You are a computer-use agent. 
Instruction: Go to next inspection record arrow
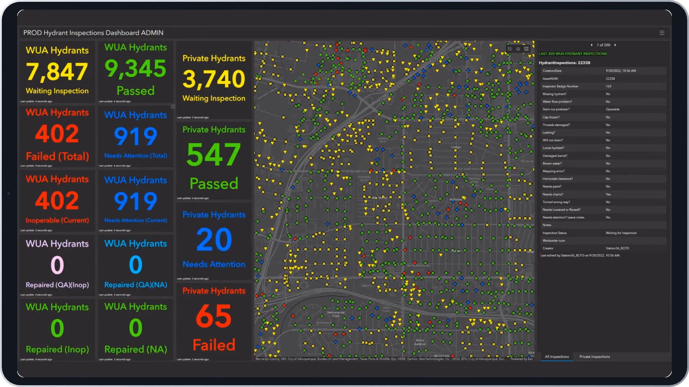pos(615,45)
